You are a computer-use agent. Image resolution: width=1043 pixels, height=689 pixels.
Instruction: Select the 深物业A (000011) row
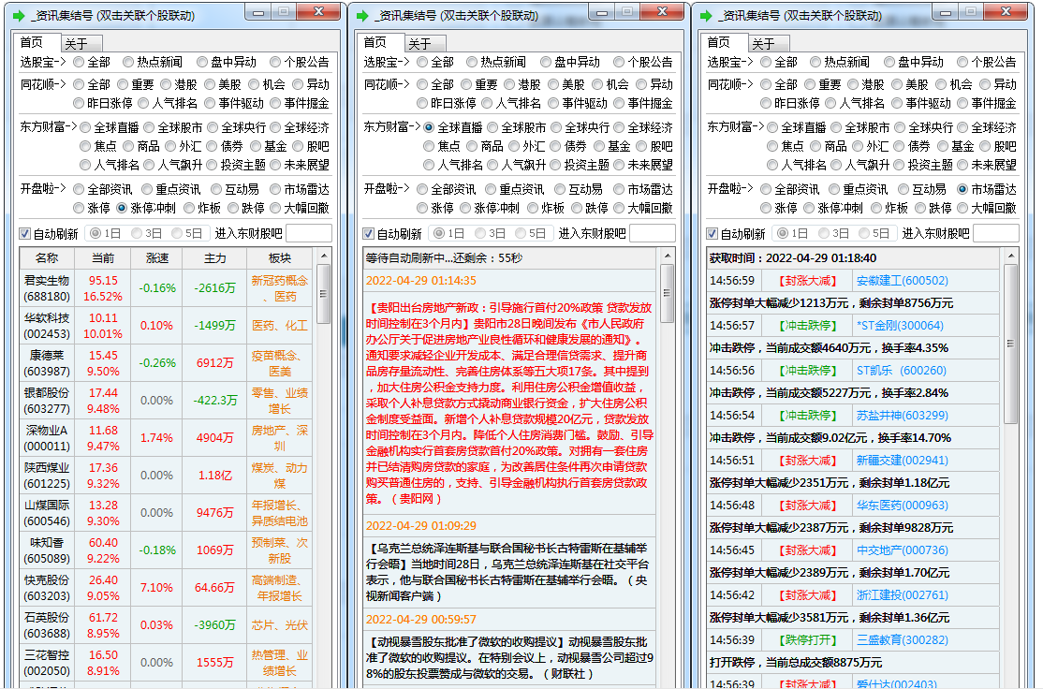pyautogui.click(x=167, y=438)
